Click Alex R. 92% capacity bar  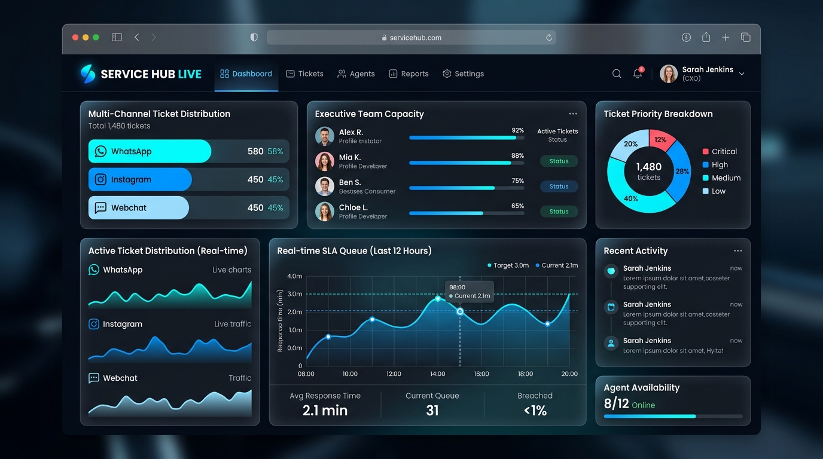point(467,137)
